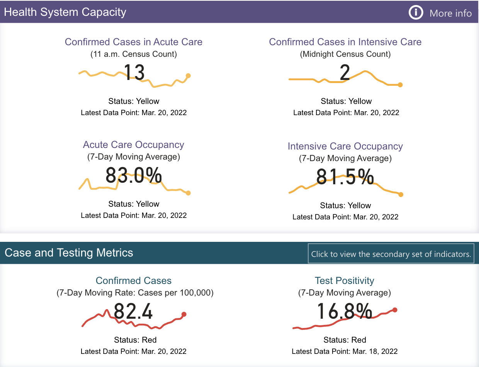This screenshot has width=479, height=367.
Task: Open Confirmed Cases in Acute Care heading
Action: tap(134, 42)
